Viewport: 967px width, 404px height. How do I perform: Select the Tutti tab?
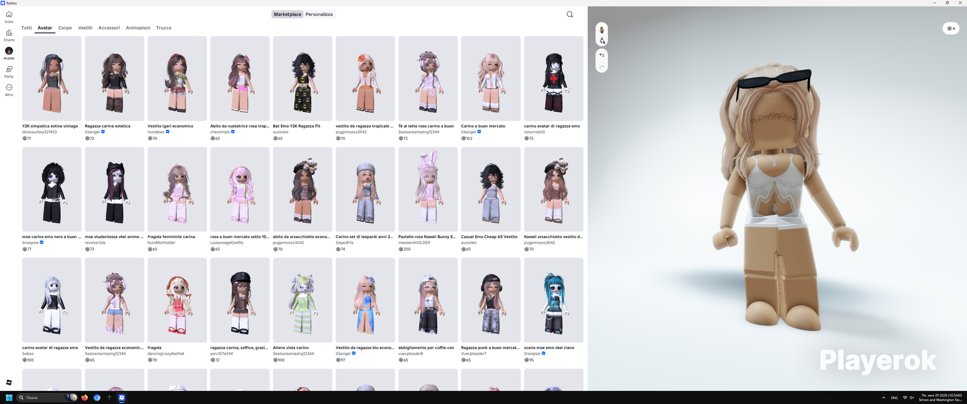point(27,28)
